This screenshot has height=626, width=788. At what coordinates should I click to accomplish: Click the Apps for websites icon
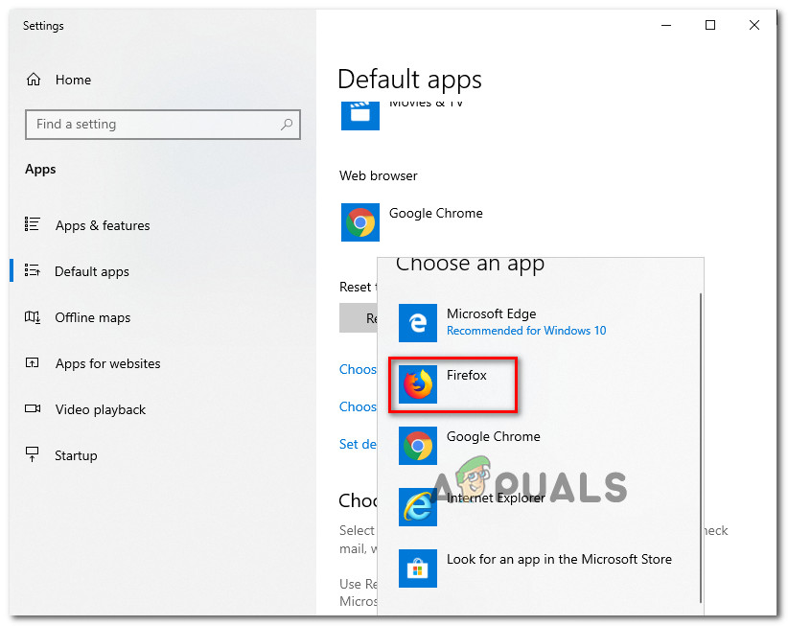click(x=33, y=362)
